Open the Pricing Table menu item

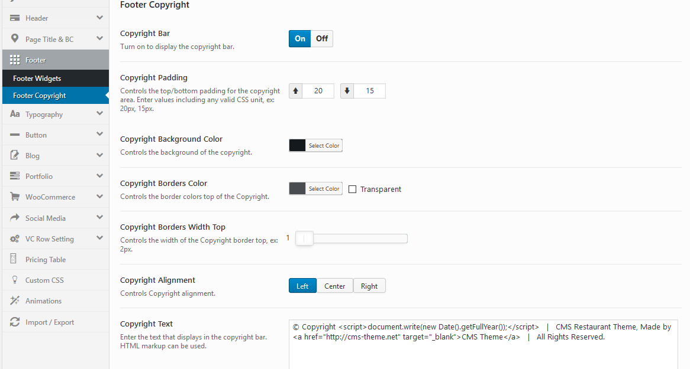[45, 260]
